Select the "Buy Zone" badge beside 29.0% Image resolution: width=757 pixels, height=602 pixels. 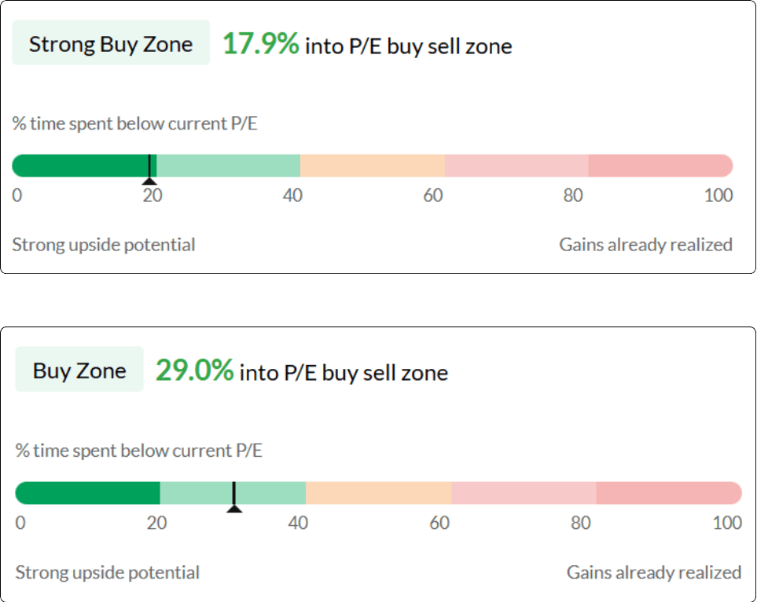coord(79,370)
